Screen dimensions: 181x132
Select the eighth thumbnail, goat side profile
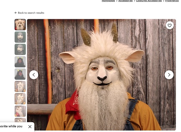20,111
